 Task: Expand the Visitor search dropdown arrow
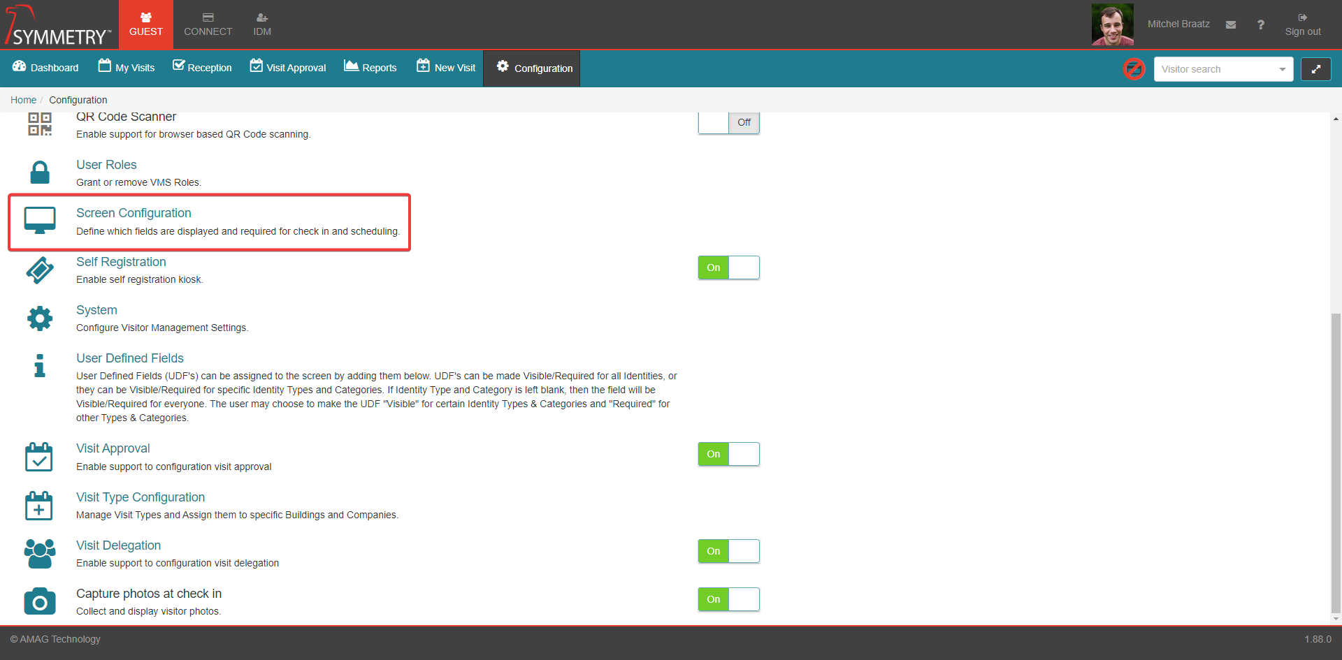click(1283, 69)
